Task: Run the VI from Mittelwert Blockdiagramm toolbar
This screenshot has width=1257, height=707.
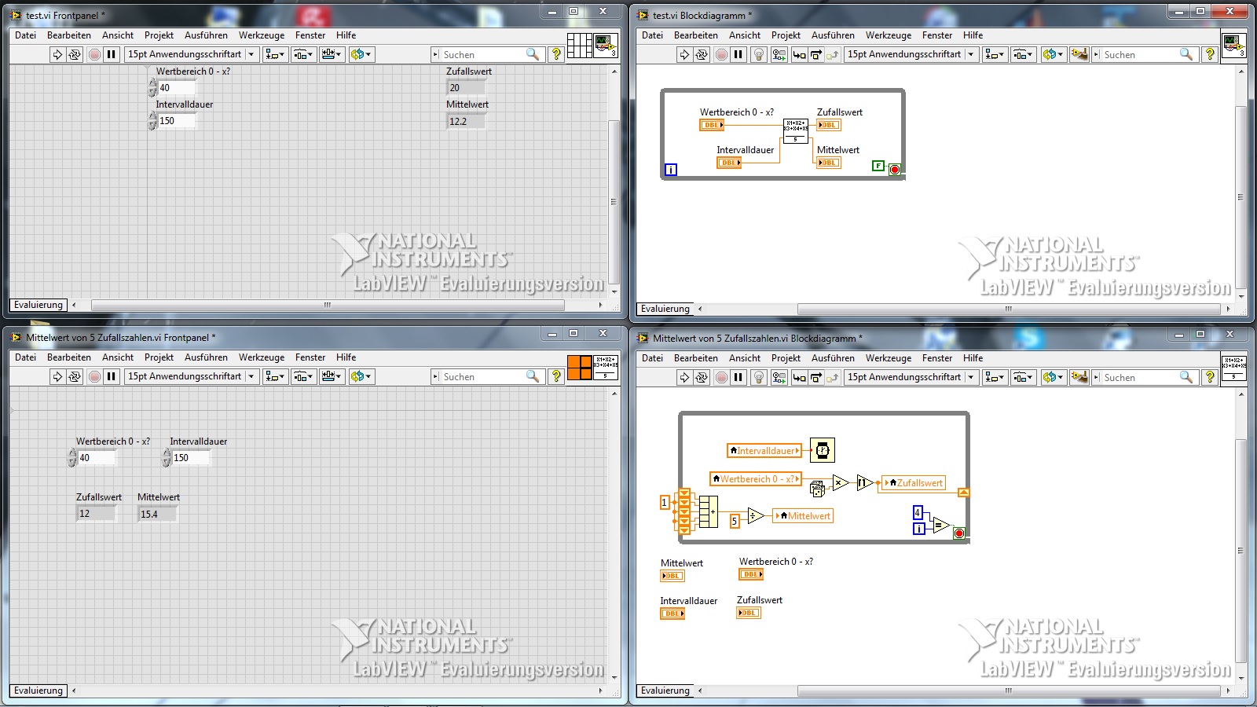Action: coord(684,377)
